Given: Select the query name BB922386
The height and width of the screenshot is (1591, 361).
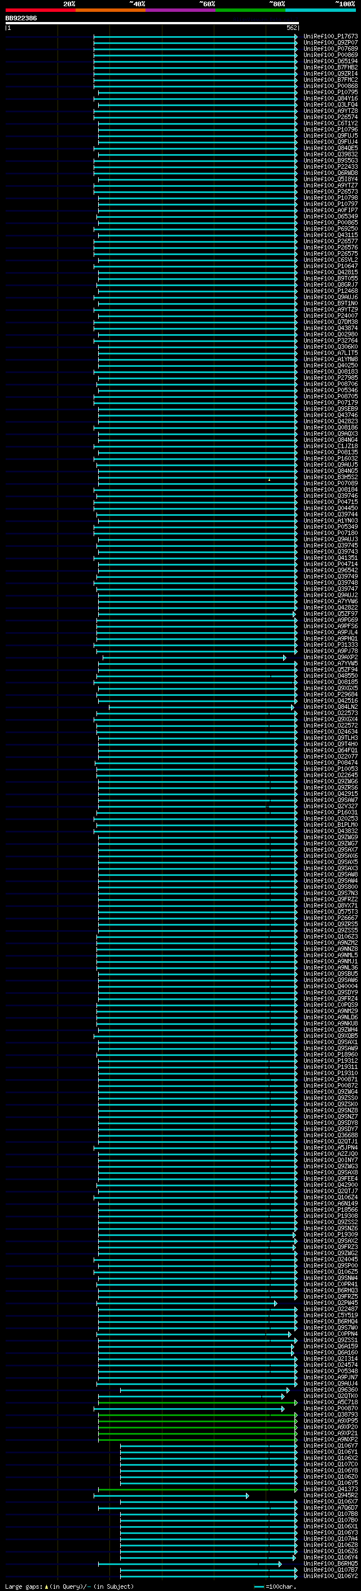Looking at the screenshot, I should pyautogui.click(x=21, y=19).
